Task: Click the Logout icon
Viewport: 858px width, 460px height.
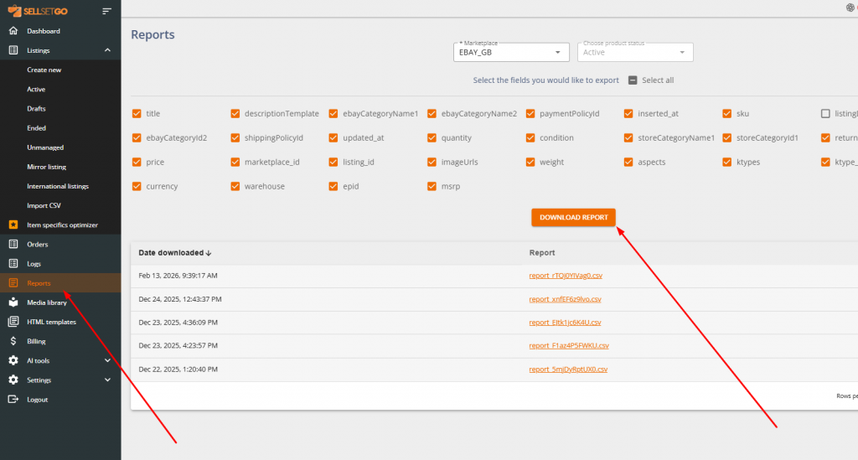Action: click(13, 400)
